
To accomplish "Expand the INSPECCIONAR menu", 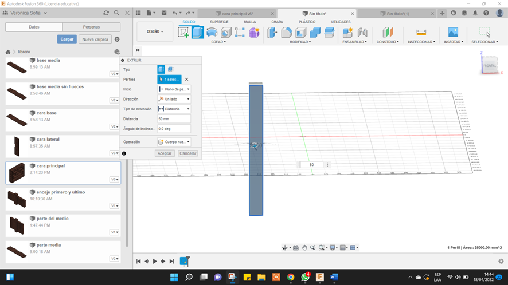I will [x=421, y=42].
